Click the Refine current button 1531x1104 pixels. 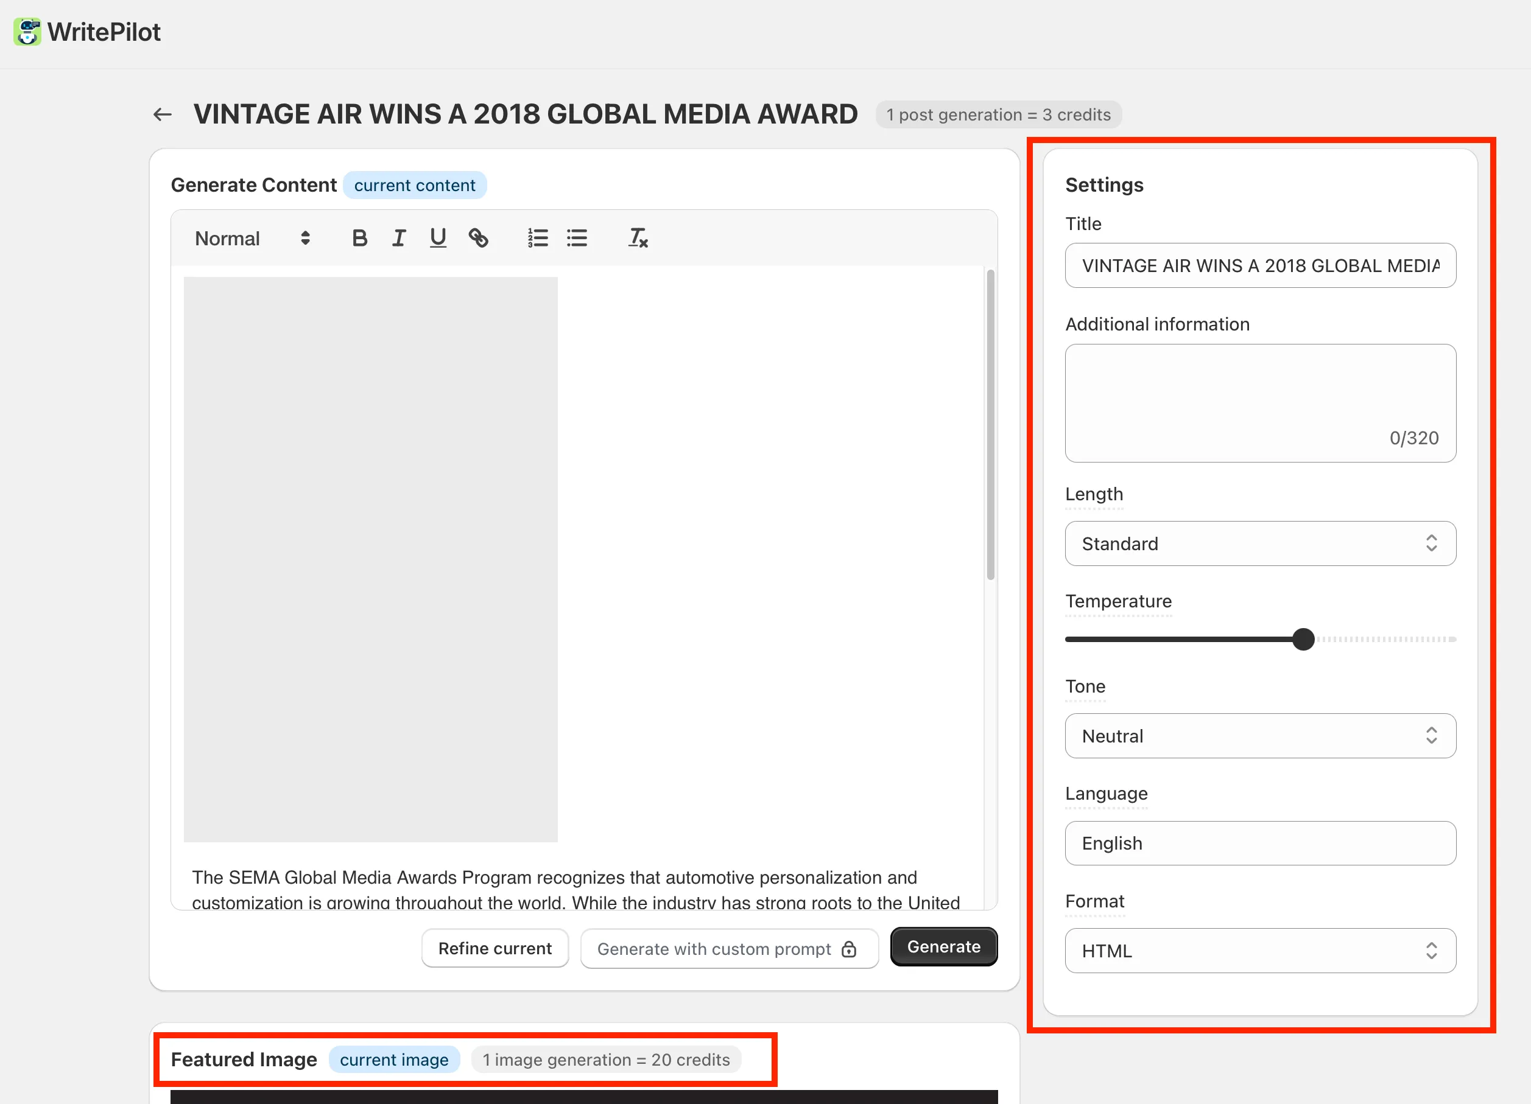click(495, 948)
